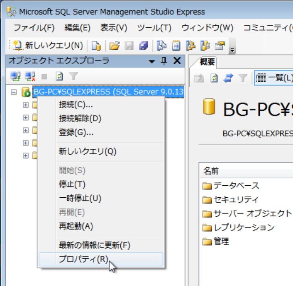Expand the first folder under the server

pyautogui.click(x=26, y=105)
